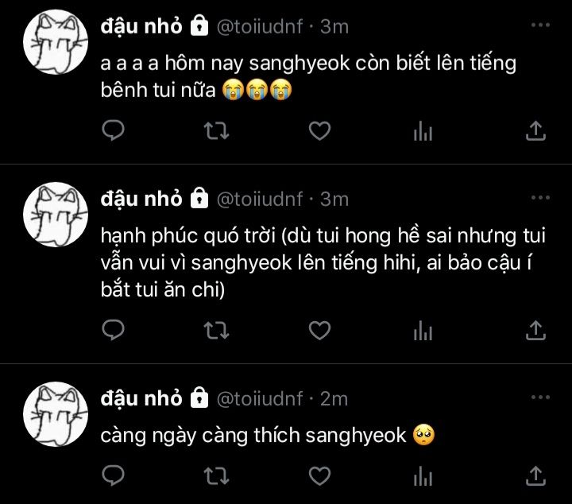This screenshot has width=572, height=504.
Task: Open the cat avatar of the second tweet
Action: click(56, 215)
